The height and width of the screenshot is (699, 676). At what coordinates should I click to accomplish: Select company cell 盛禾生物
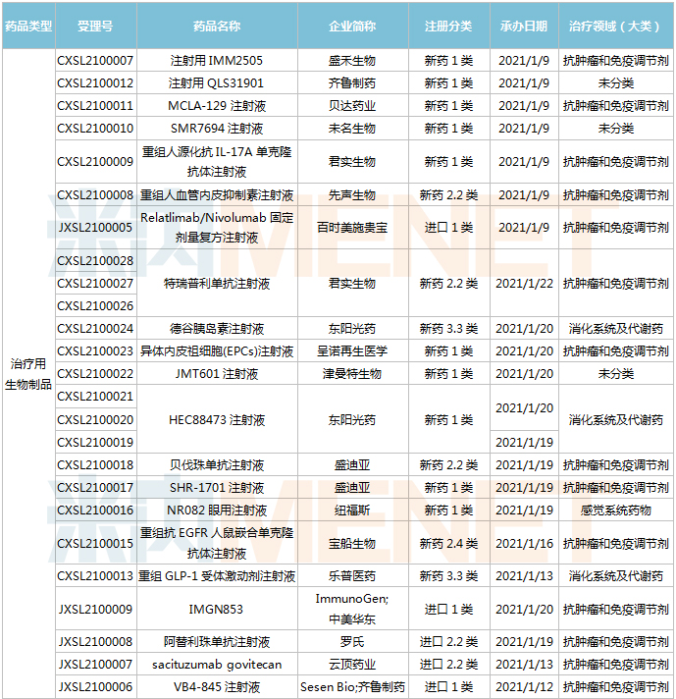(x=353, y=60)
